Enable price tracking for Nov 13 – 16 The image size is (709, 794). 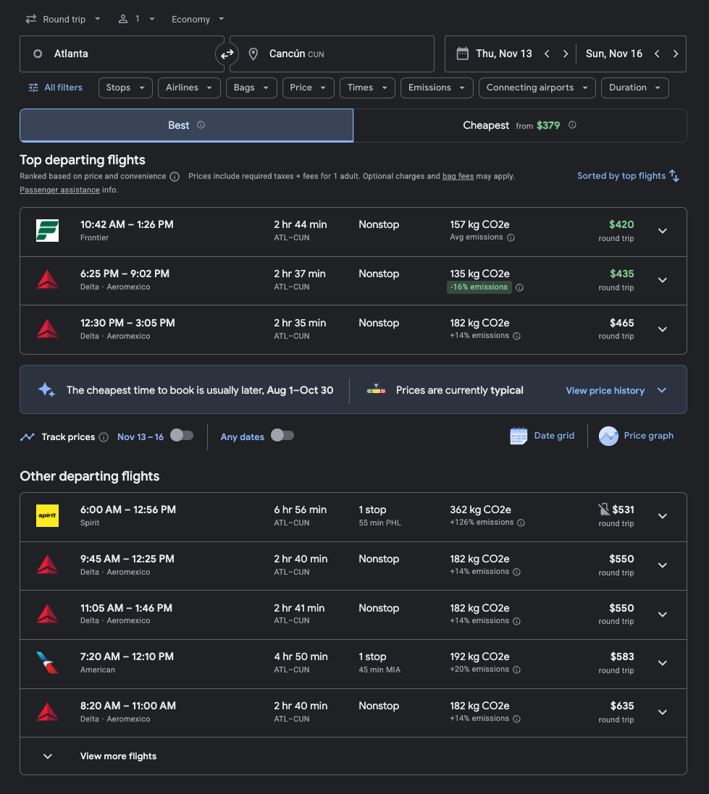point(182,436)
